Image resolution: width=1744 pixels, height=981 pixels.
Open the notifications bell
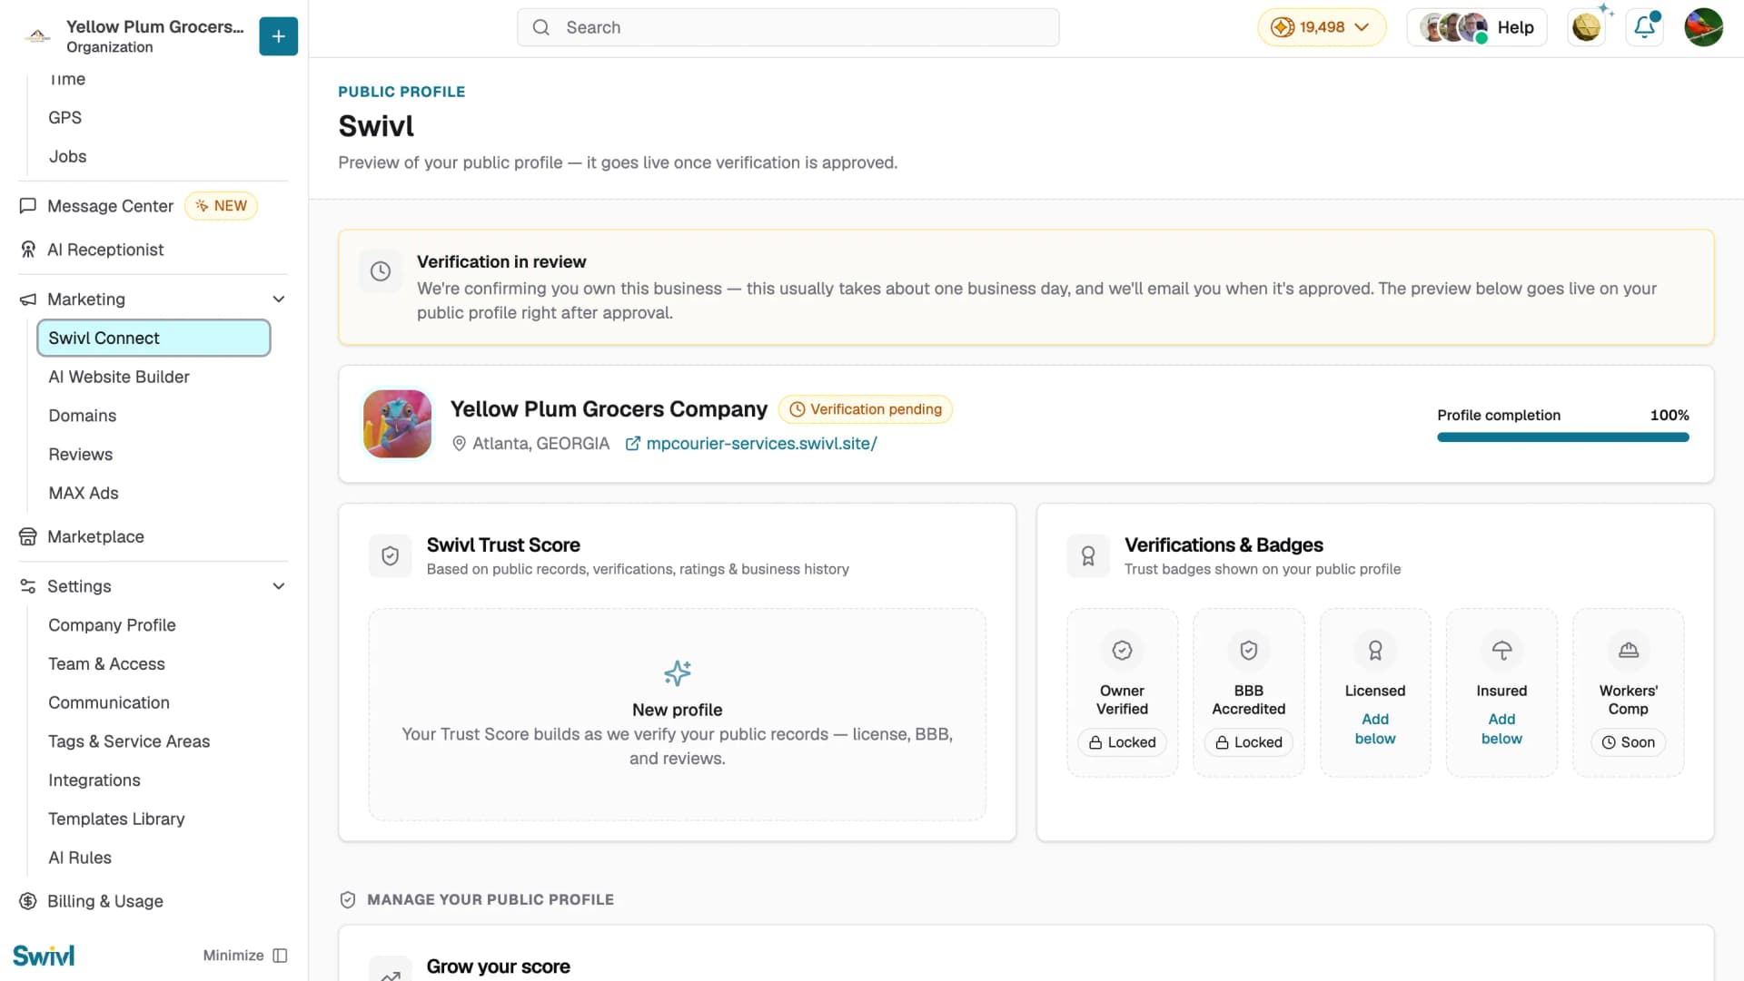coord(1645,27)
